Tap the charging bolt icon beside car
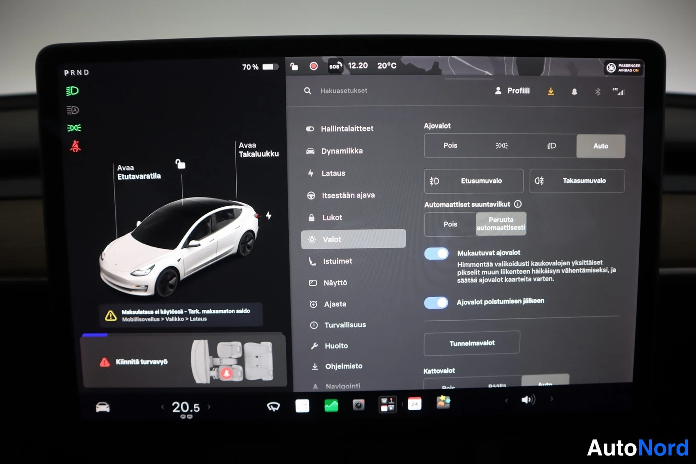Image resolution: width=696 pixels, height=464 pixels. point(269,216)
